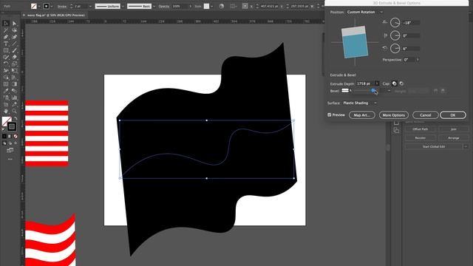
Task: Click Style swatch in control bar
Action: tap(206, 6)
